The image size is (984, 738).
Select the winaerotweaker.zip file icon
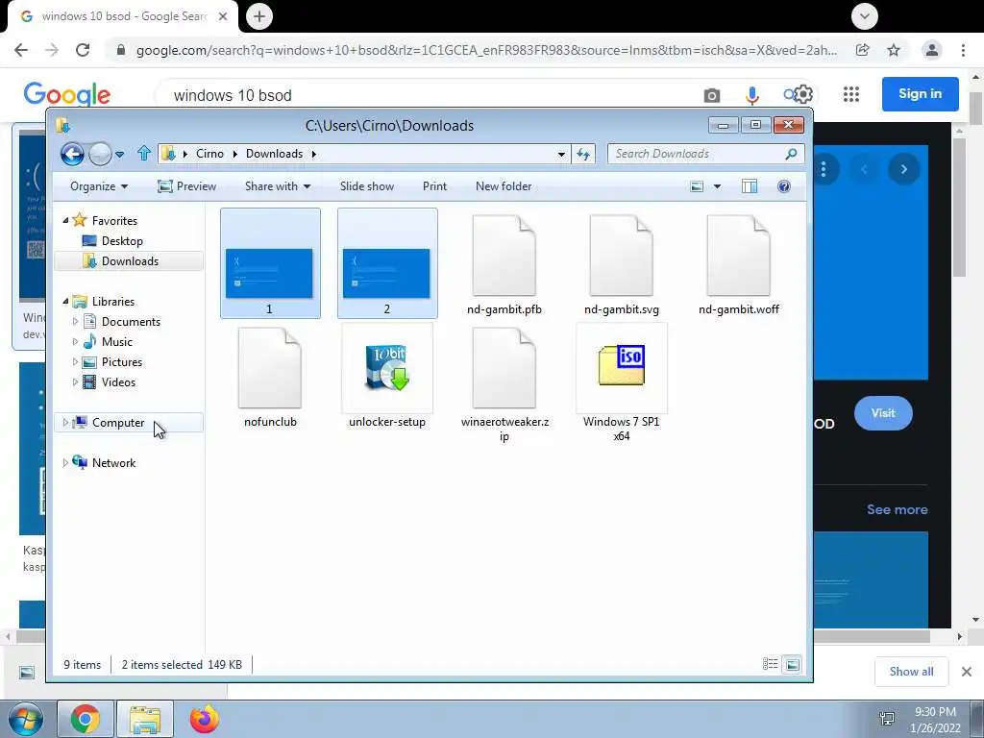coord(504,368)
